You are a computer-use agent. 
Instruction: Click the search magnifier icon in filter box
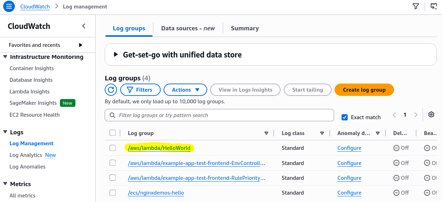pyautogui.click(x=112, y=115)
